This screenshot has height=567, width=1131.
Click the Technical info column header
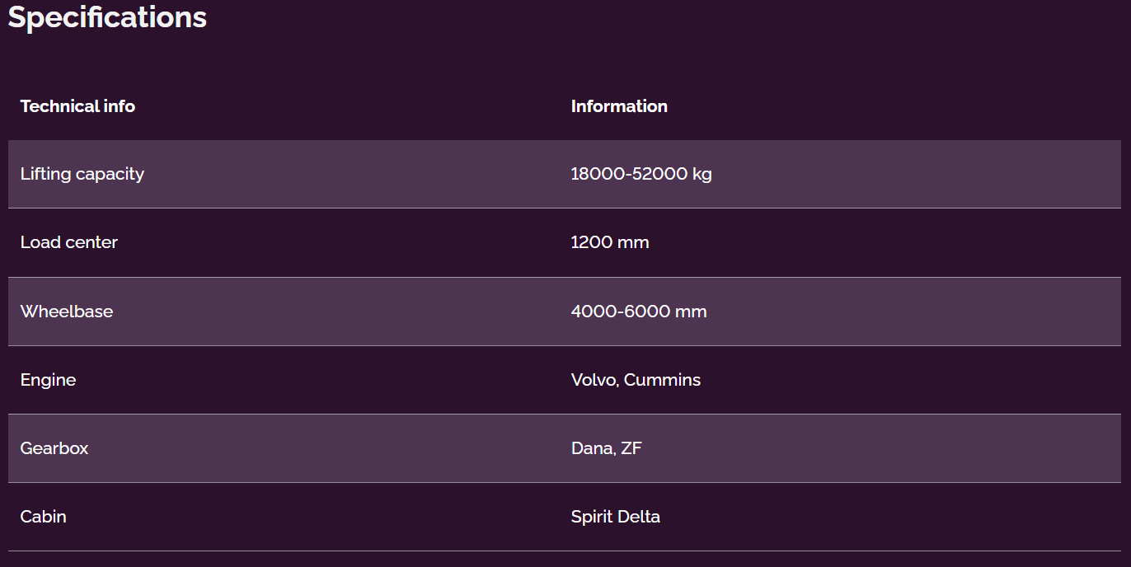[x=77, y=106]
